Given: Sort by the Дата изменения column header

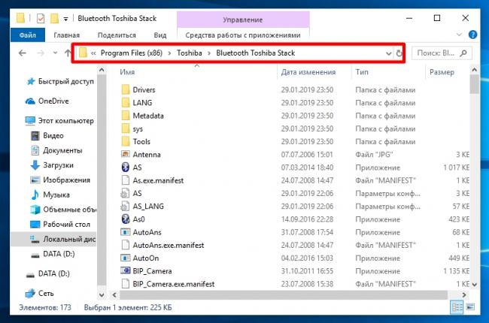Looking at the screenshot, I should tap(309, 73).
